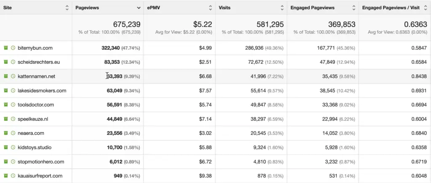431x183 pixels.
Task: Click the green archive icon beside kauaisurfreport.com
Action: point(6,176)
